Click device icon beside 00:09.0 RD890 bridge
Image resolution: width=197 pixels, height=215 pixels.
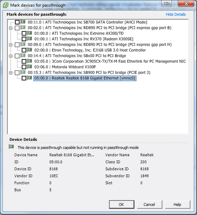23,44
